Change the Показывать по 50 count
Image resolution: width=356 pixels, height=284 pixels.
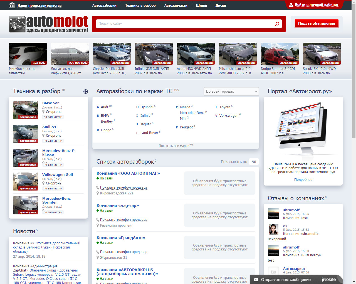[254, 162]
